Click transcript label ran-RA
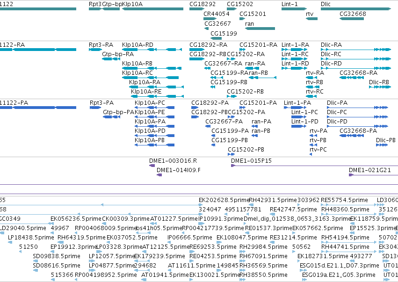The width and height of the screenshot is (398, 282). [x=255, y=64]
